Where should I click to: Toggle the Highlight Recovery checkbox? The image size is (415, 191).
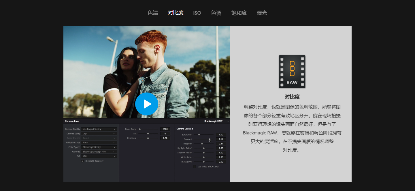tap(82, 161)
